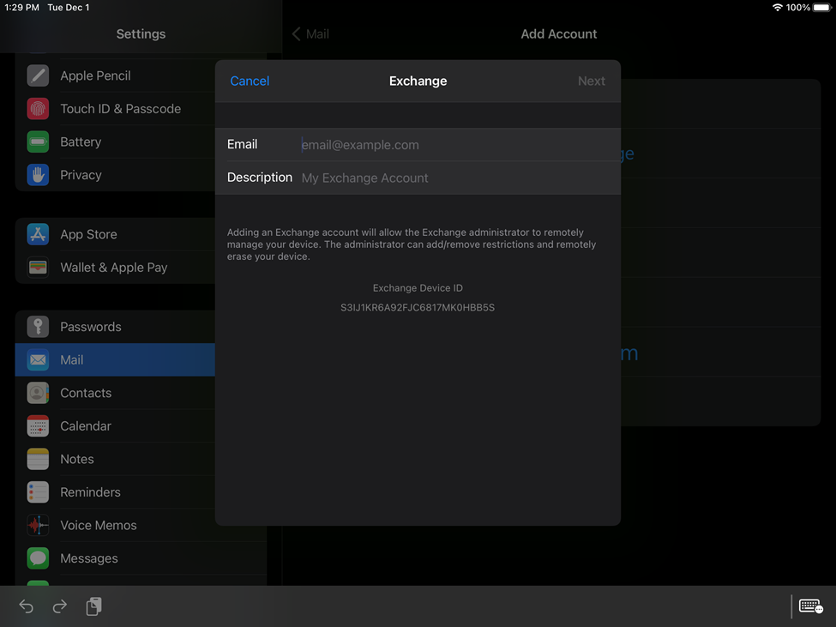Tap the Exchange Device ID label
Screen dimensions: 836x627
click(418, 288)
